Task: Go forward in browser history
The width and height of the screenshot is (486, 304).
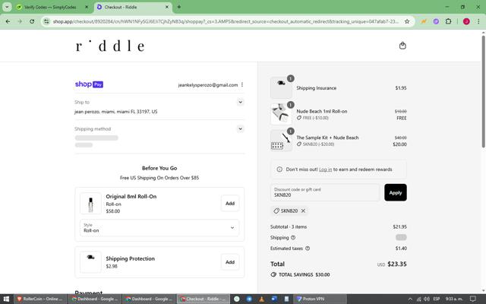Action: coord(20,21)
